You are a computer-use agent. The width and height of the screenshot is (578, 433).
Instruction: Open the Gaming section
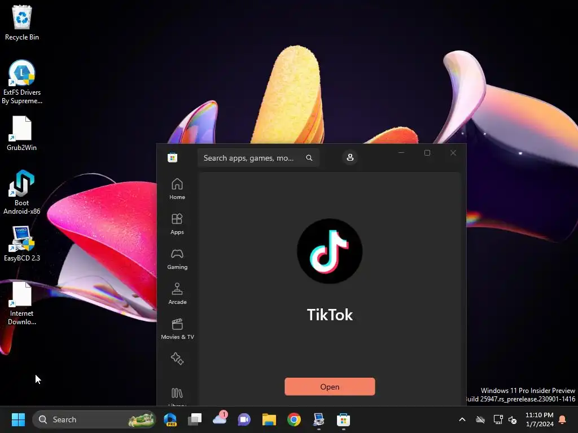pyautogui.click(x=177, y=259)
